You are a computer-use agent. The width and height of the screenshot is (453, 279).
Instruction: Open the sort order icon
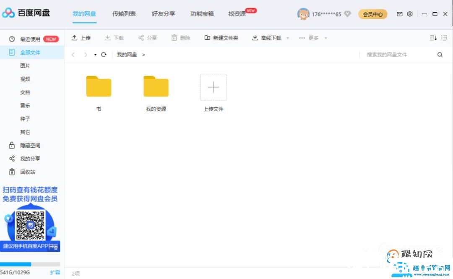coord(433,38)
